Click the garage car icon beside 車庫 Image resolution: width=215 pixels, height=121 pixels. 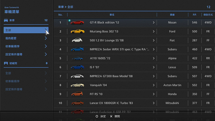pos(6,20)
